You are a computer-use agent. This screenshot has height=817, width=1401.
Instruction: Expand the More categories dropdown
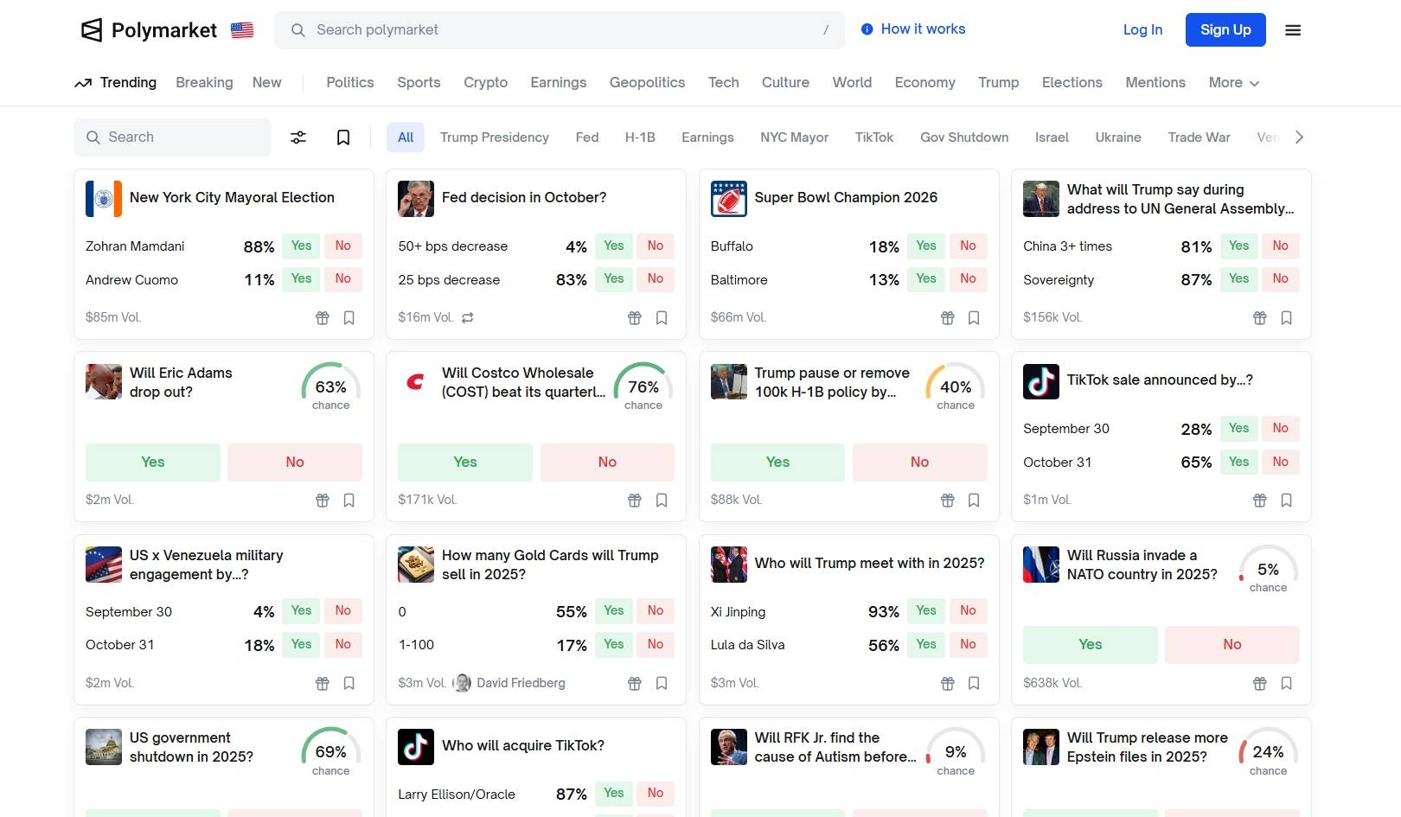1233,83
